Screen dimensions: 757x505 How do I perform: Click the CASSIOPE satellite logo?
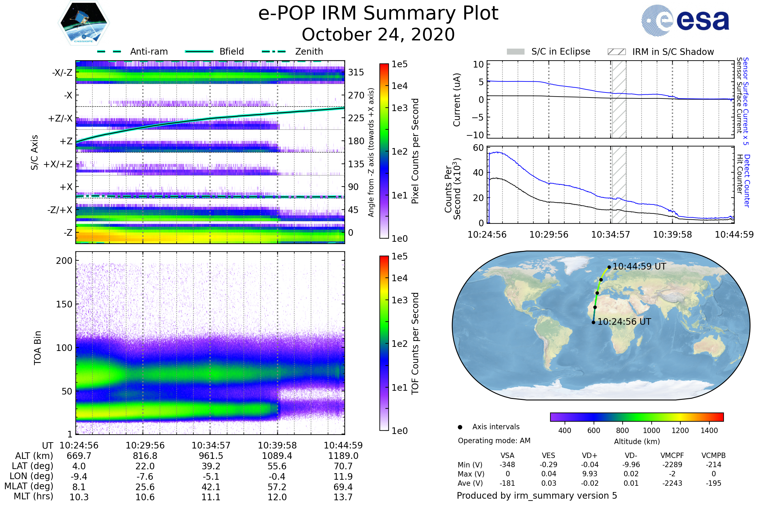84,23
